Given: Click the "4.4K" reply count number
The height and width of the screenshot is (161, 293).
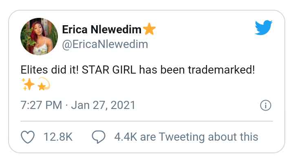Looking at the screenshot, I should [x=126, y=137].
